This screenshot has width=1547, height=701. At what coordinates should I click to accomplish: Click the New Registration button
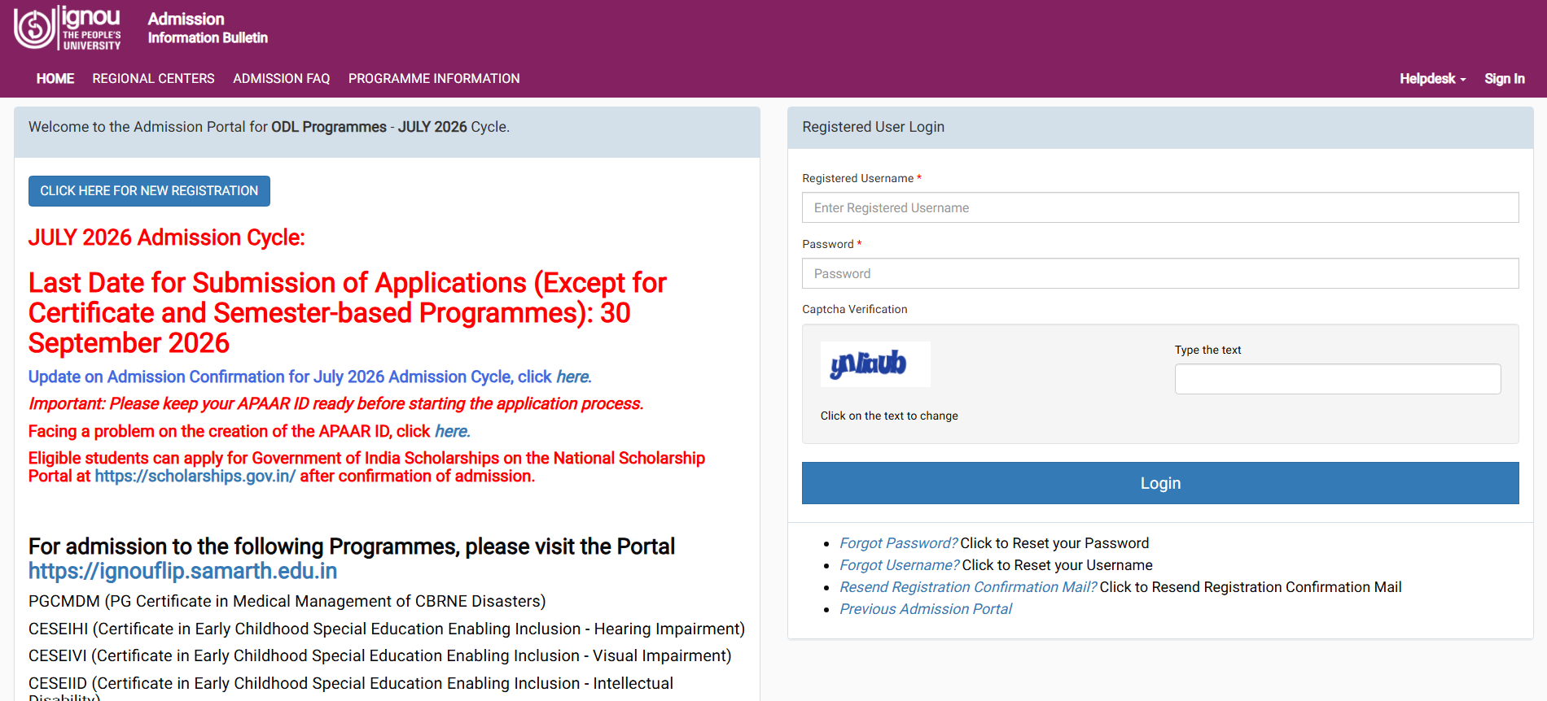tap(149, 191)
